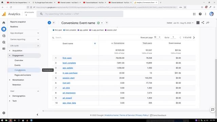Open the Events report
Image resolution: width=217 pixels, height=122 pixels.
(17, 65)
